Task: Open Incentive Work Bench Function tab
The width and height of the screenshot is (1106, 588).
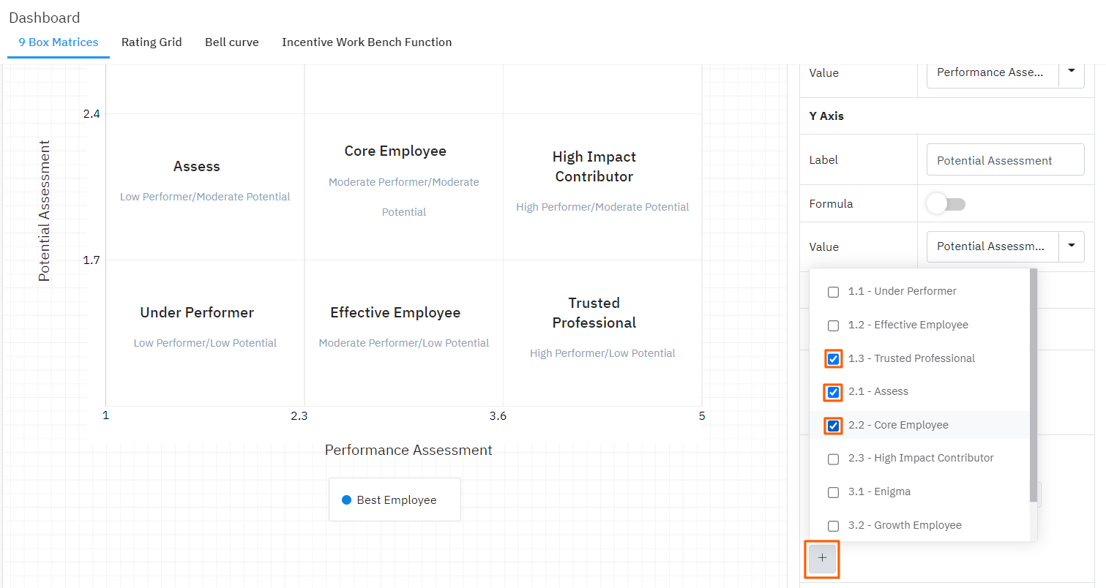Action: point(367,42)
